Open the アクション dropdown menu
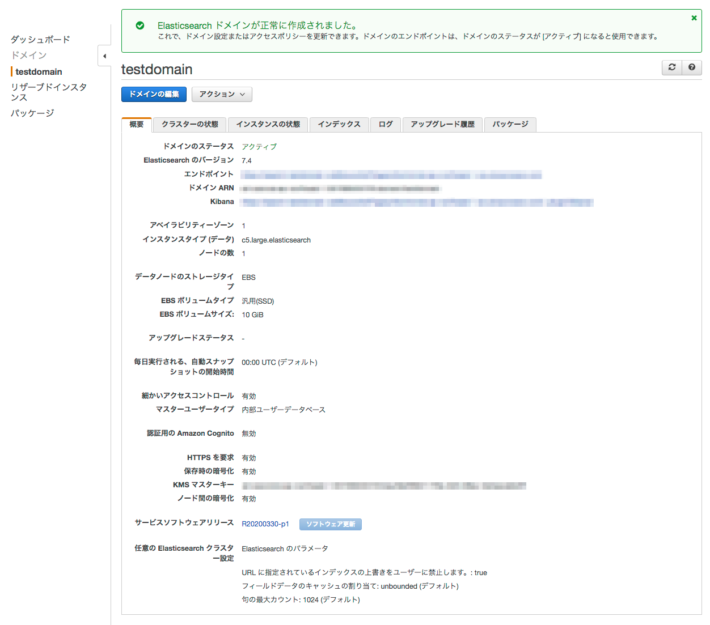710x625 pixels. (x=222, y=94)
